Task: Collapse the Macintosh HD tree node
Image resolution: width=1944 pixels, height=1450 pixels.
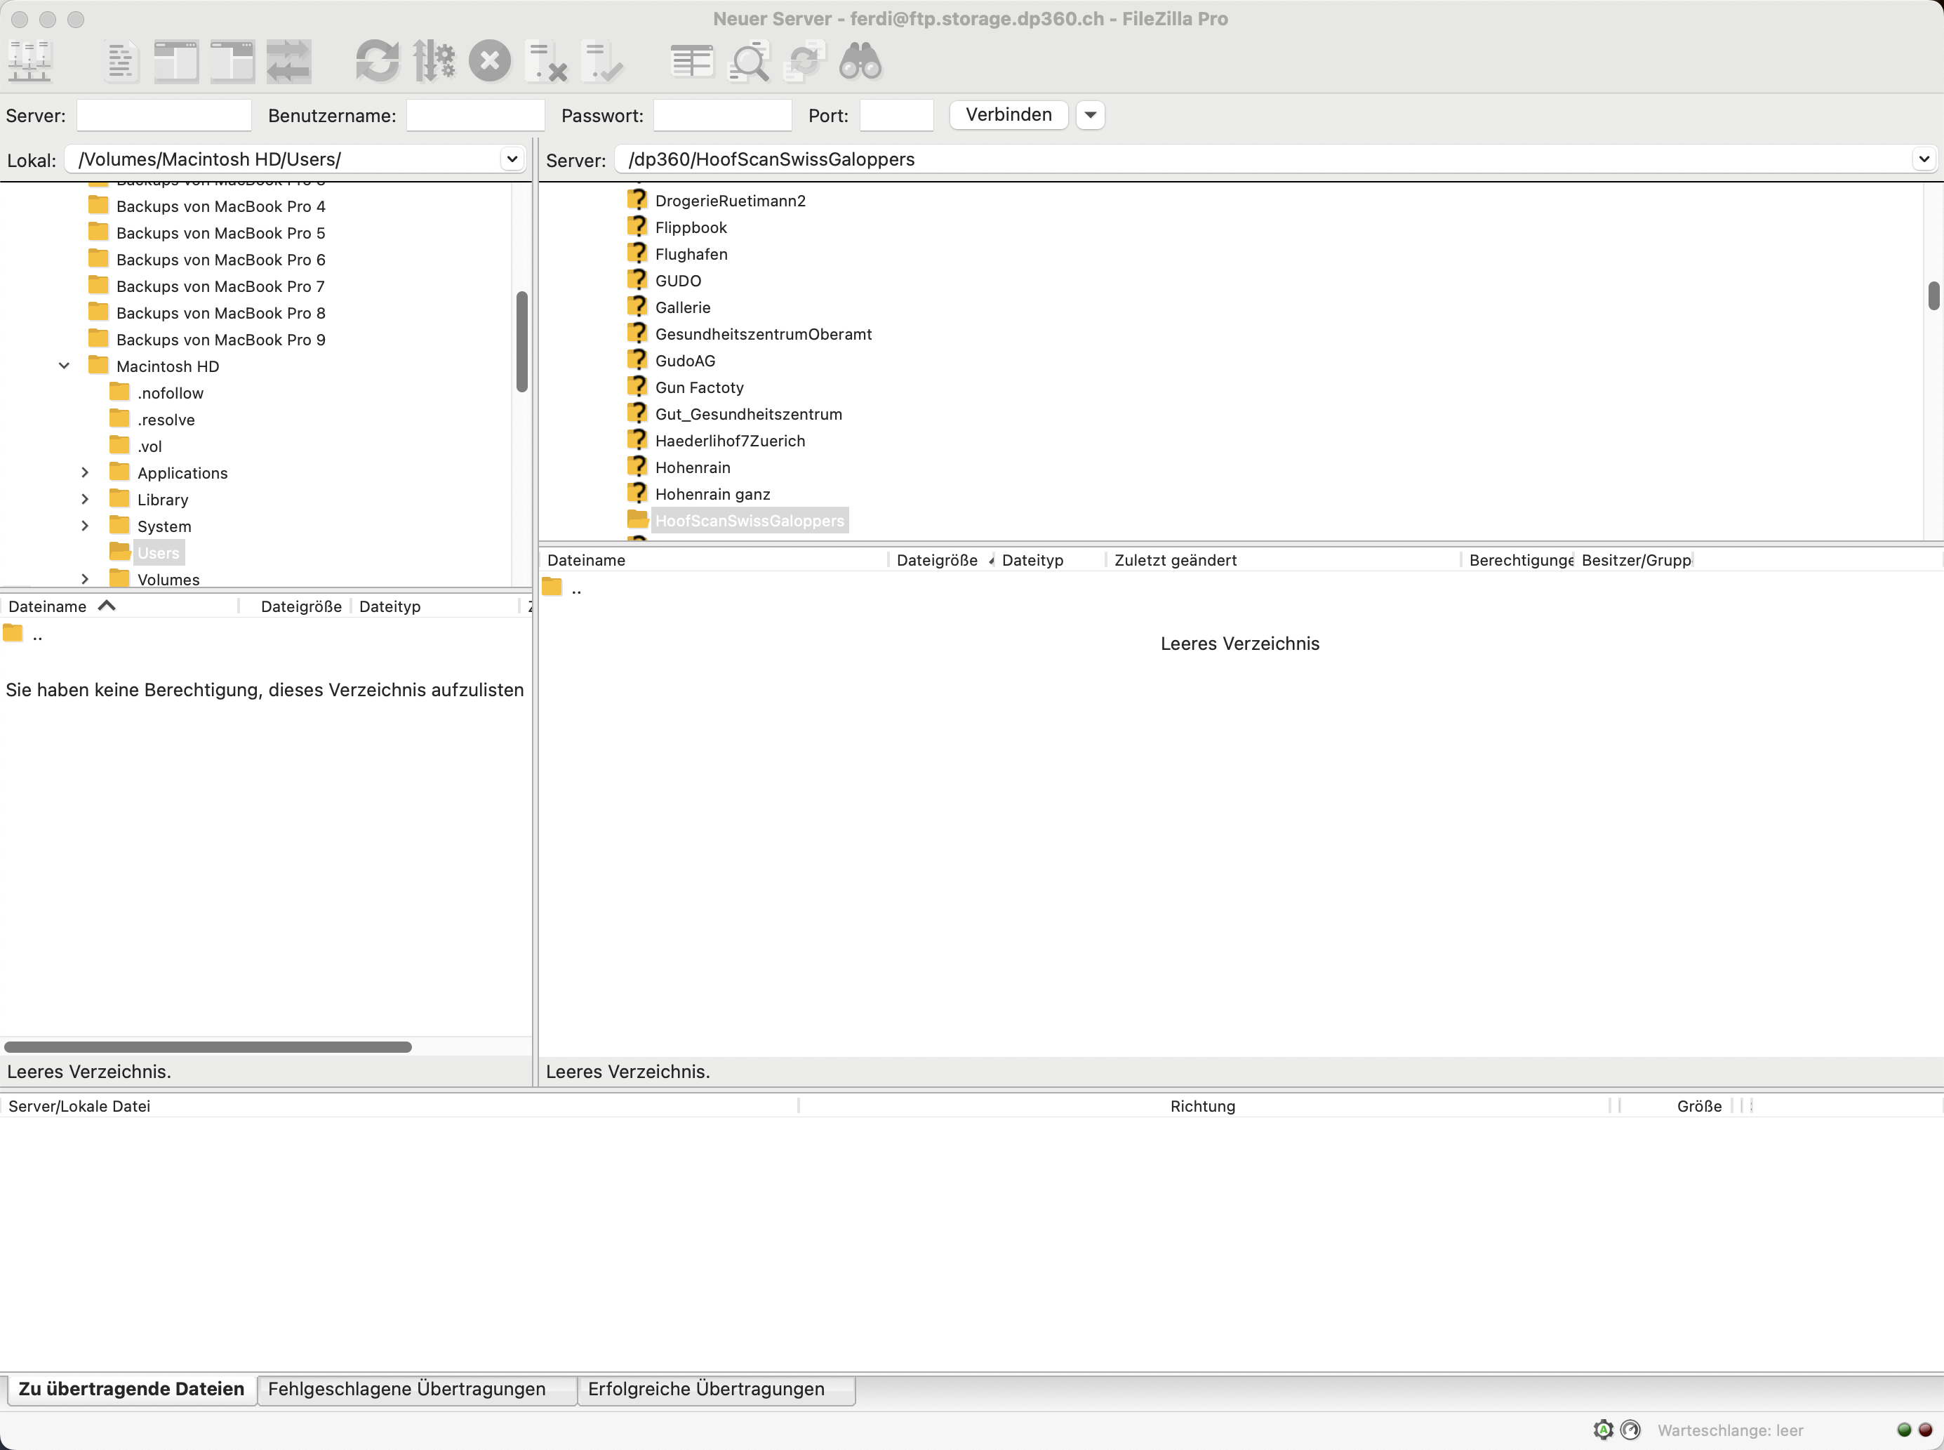Action: pos(64,366)
